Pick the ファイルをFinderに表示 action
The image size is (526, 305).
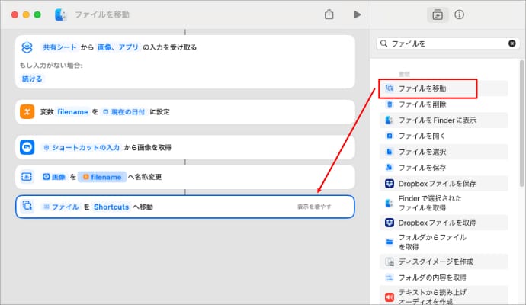(435, 120)
